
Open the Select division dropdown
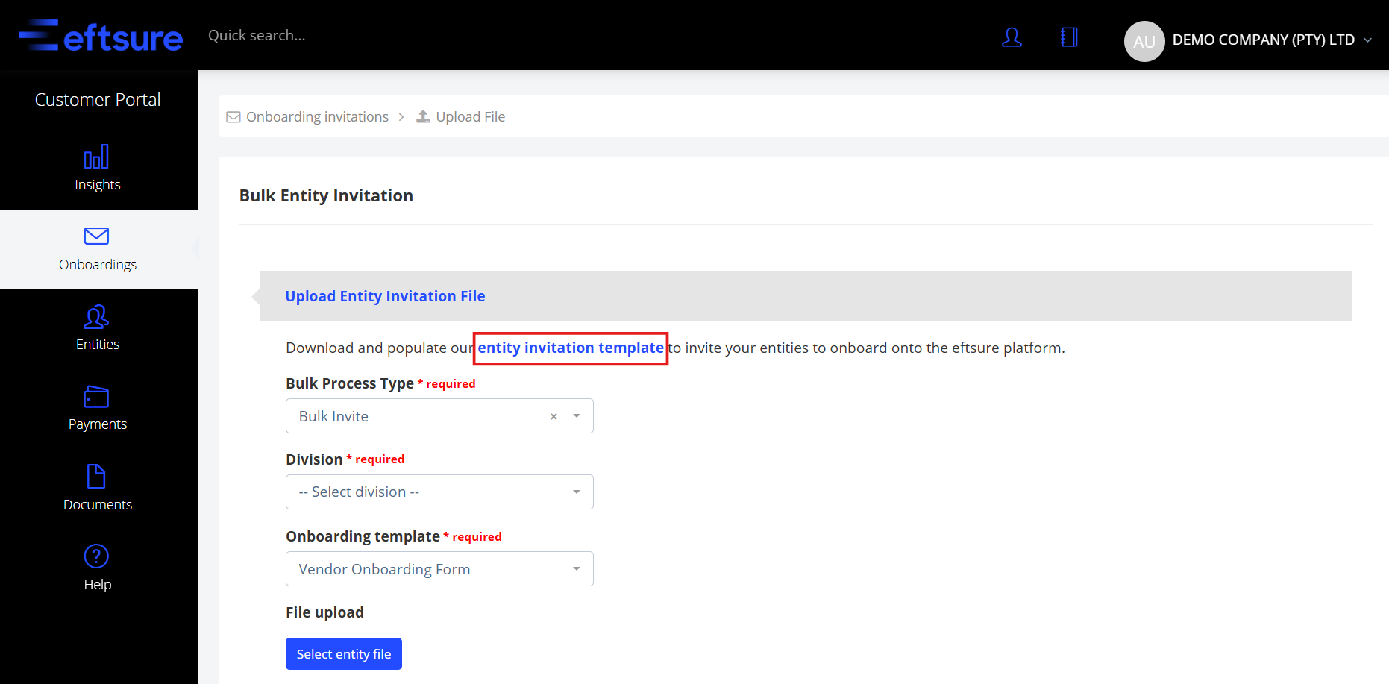click(x=439, y=492)
